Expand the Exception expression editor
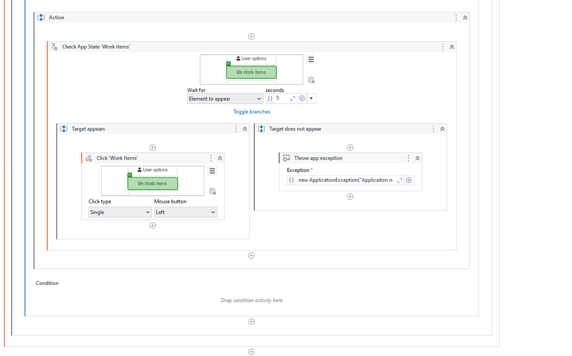 pyautogui.click(x=400, y=180)
